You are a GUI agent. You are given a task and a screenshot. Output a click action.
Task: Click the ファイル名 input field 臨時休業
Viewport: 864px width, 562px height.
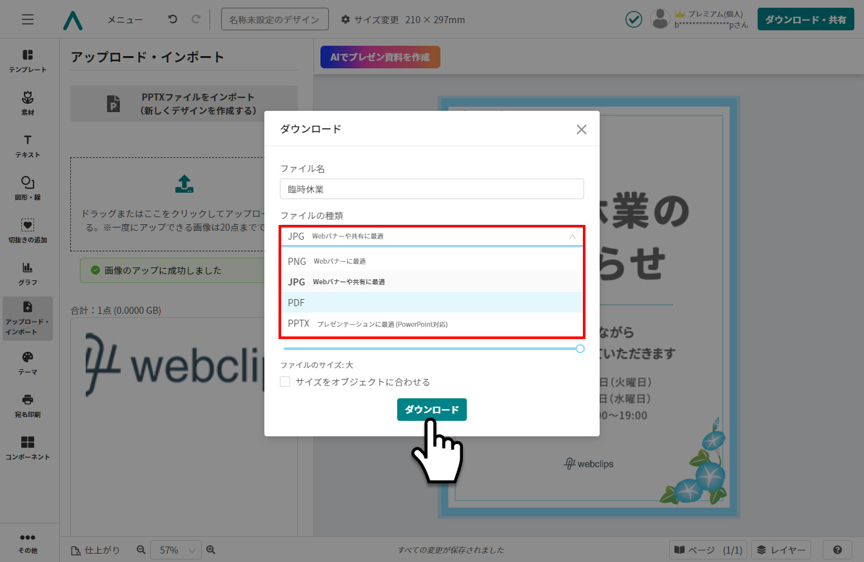432,189
